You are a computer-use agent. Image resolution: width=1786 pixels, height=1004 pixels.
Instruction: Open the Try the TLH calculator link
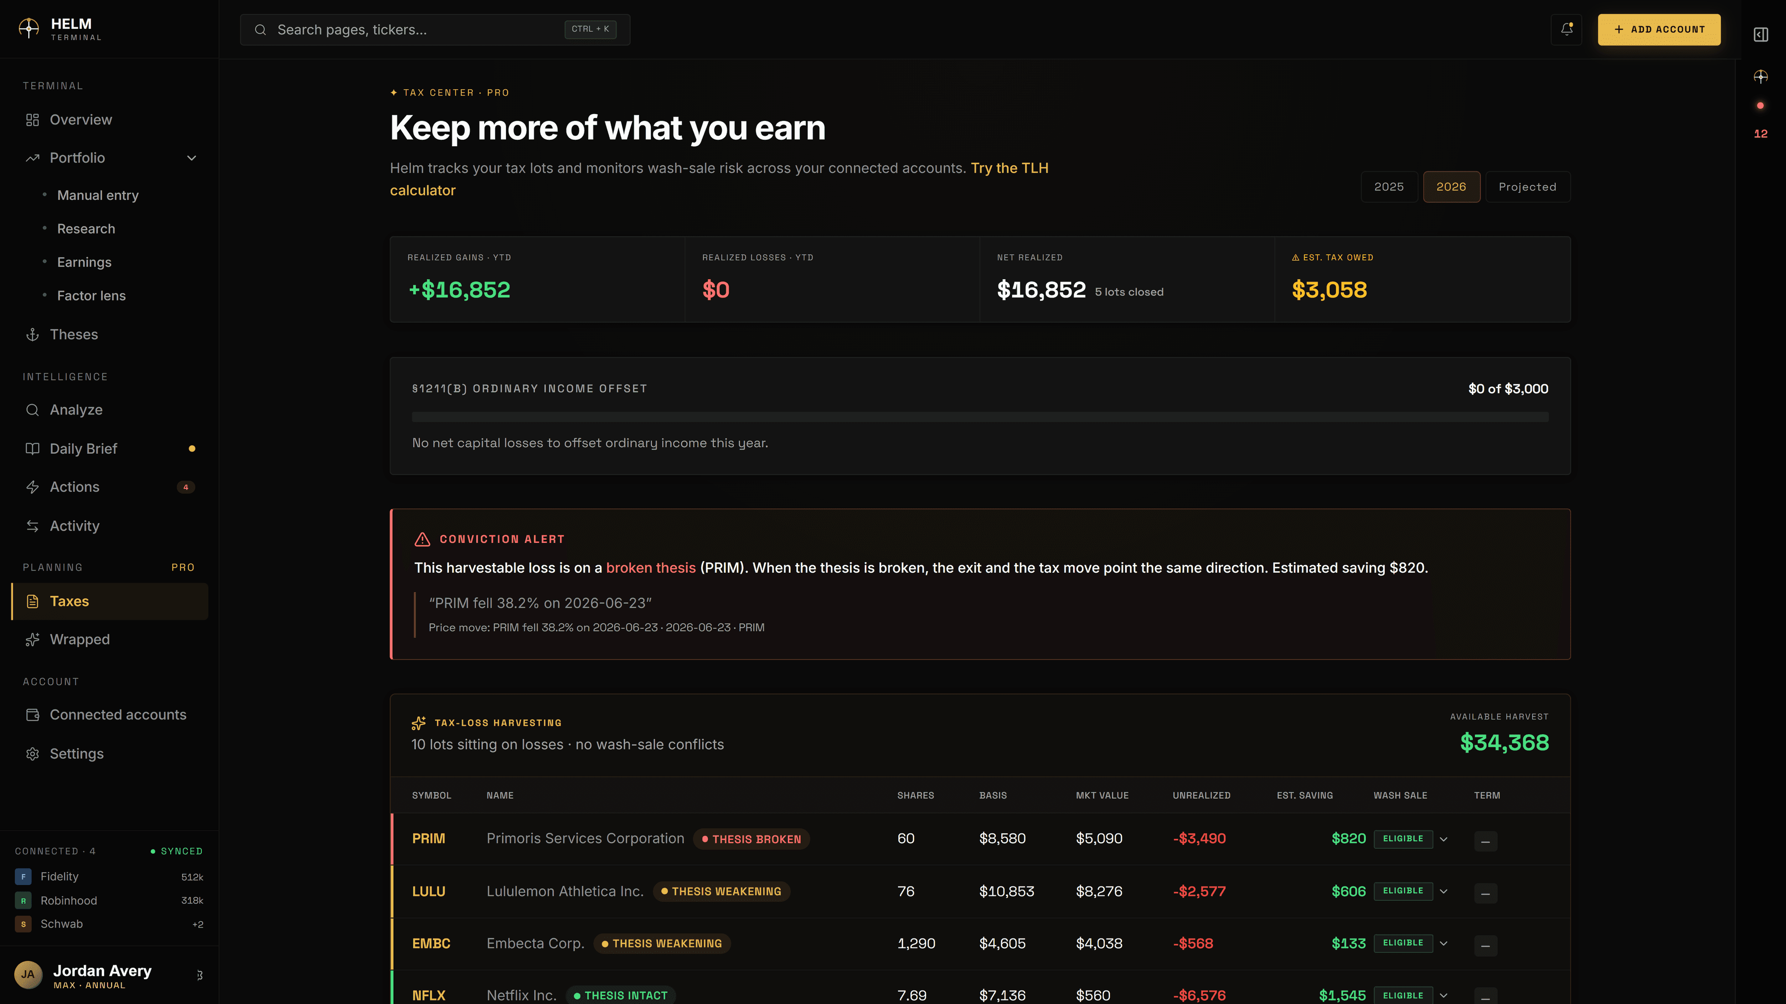coord(1010,169)
